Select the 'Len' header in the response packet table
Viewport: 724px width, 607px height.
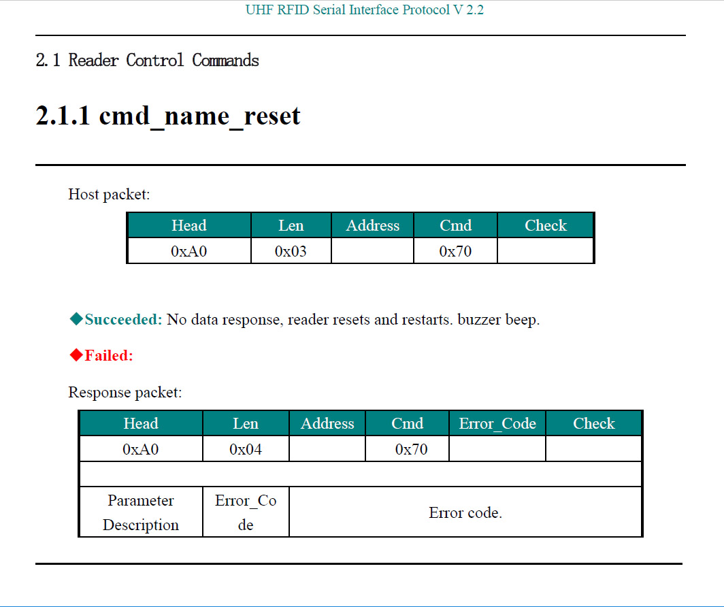coord(246,423)
